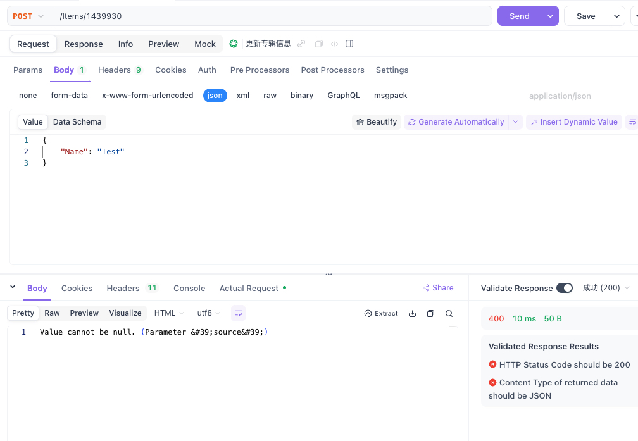Toggle word wrap in response viewer
Viewport: 638px width, 441px height.
click(x=238, y=313)
